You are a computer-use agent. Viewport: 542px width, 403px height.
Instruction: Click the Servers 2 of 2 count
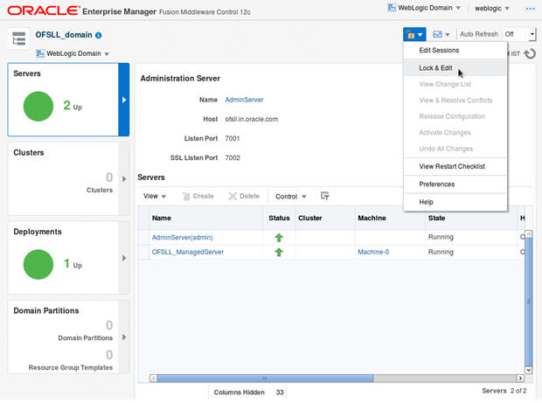coord(504,391)
